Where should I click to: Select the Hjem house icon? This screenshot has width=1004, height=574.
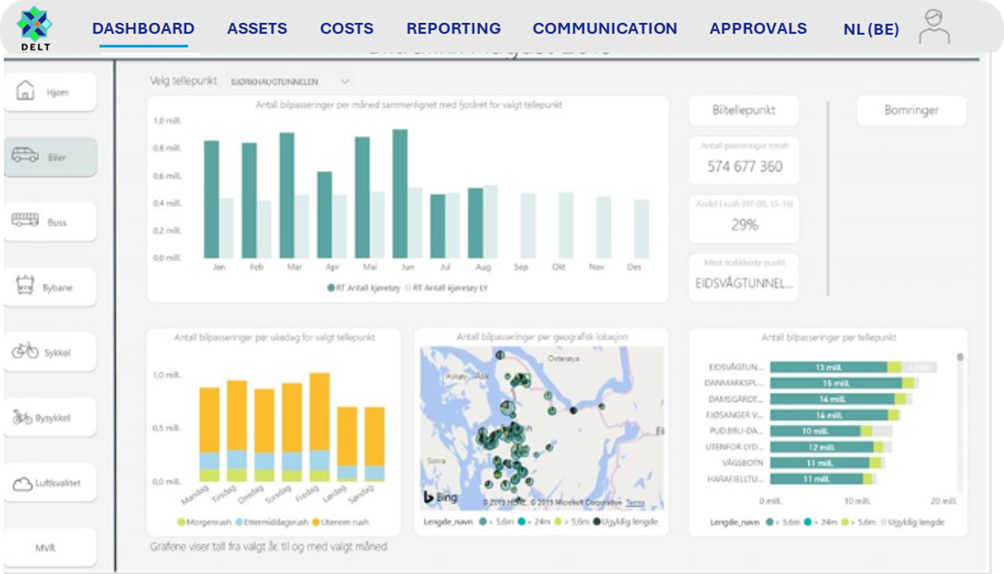click(x=25, y=91)
